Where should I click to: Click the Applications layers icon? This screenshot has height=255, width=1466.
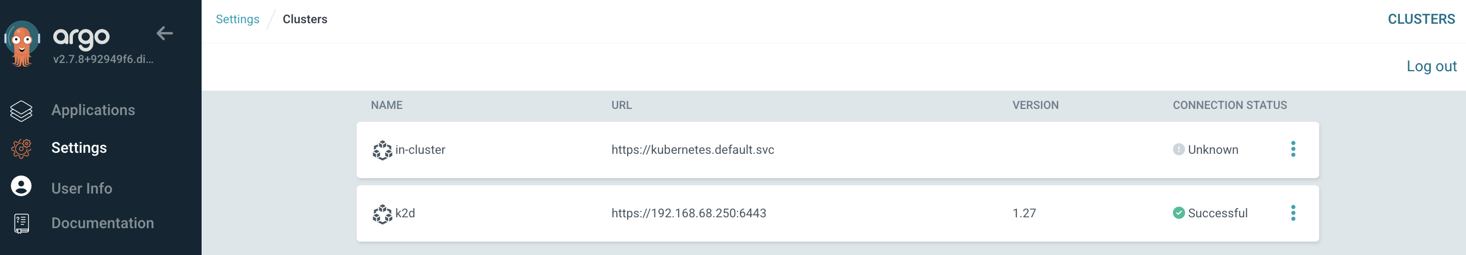(x=21, y=110)
